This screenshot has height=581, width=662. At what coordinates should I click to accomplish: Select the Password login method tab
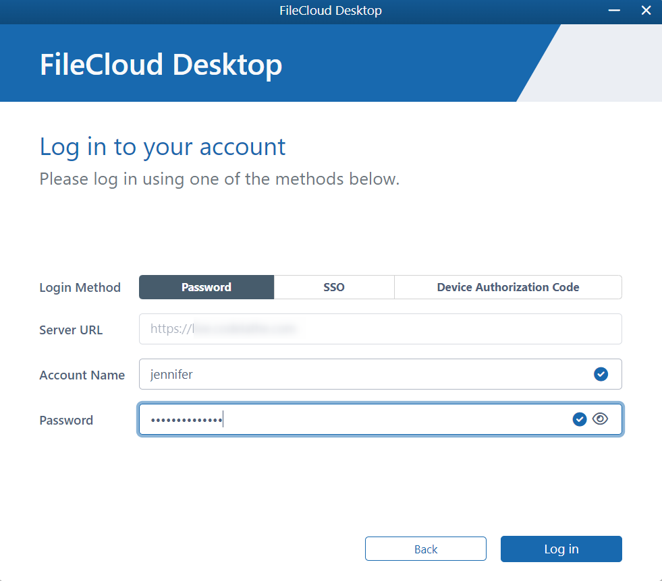click(206, 287)
